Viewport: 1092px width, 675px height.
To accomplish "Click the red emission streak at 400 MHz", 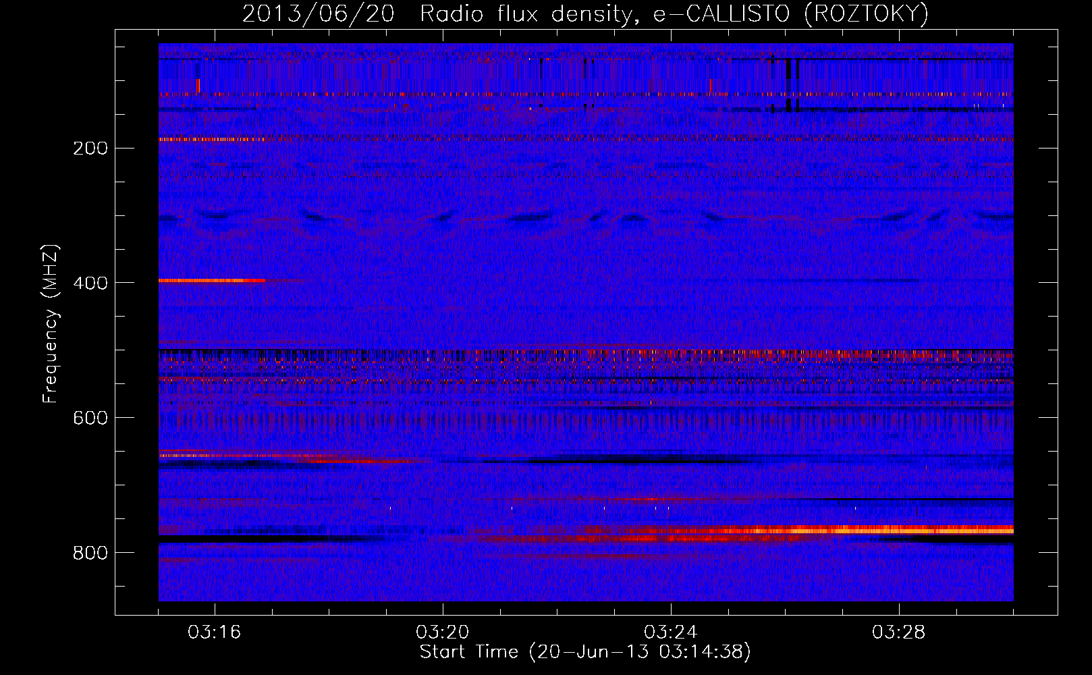I will (212, 280).
